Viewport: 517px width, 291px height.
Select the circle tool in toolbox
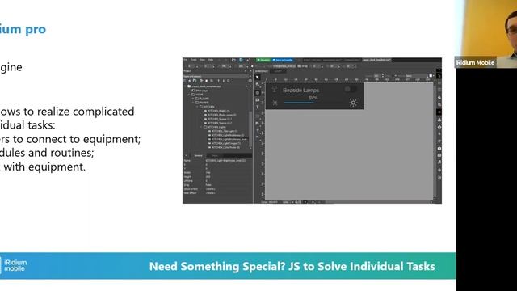pyautogui.click(x=258, y=93)
